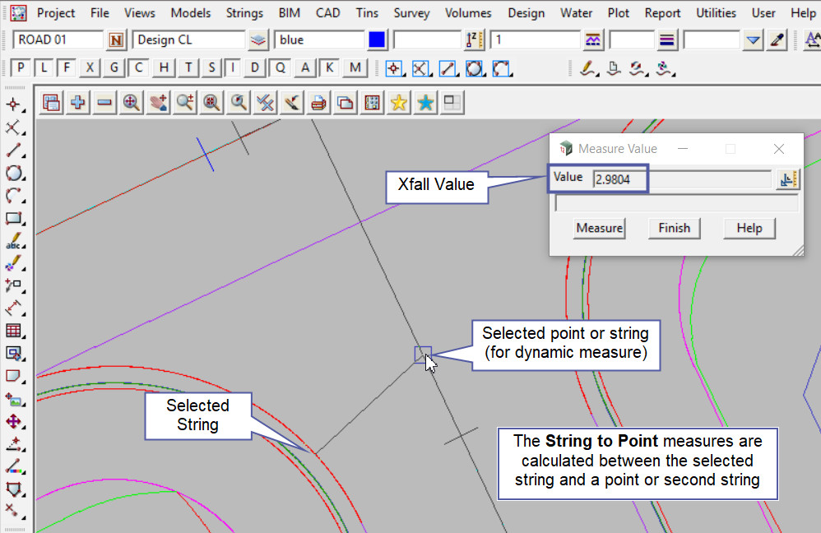Select the text 'abc' tool in left toolbar
This screenshot has width=821, height=533.
pyautogui.click(x=13, y=242)
